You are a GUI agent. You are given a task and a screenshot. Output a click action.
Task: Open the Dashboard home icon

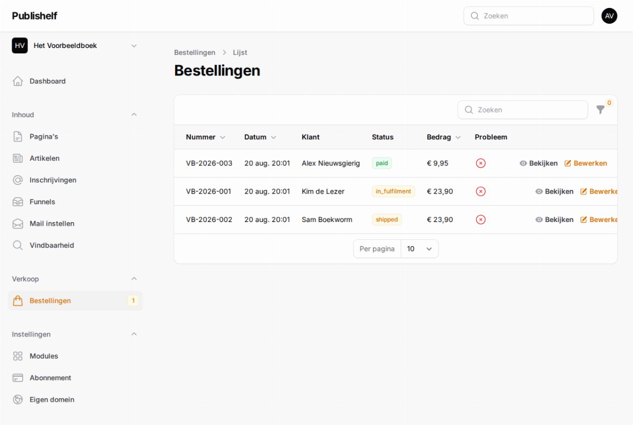(18, 81)
